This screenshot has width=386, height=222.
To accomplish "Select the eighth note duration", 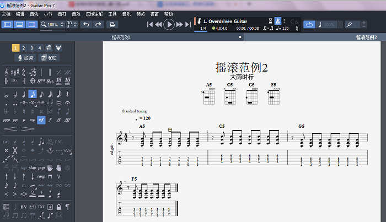I will 33,94.
